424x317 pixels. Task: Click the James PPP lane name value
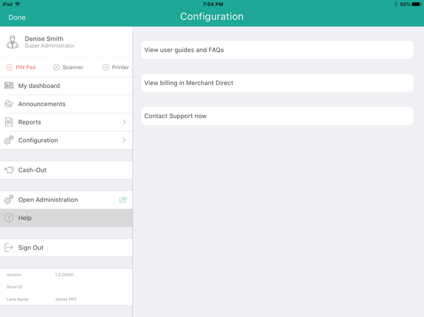click(66, 299)
